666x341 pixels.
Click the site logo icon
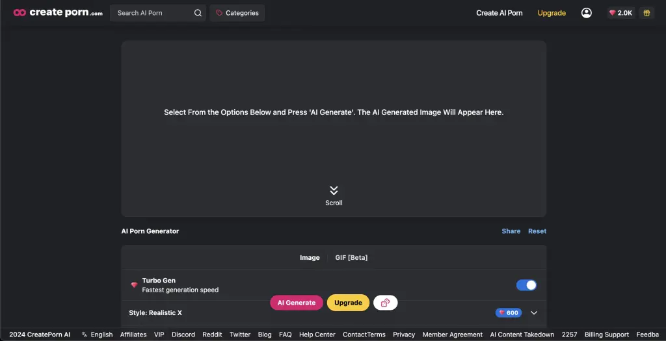point(20,13)
